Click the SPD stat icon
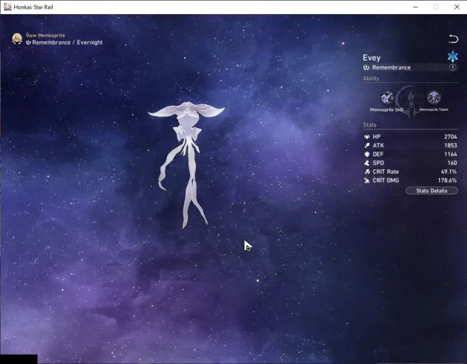 [x=367, y=163]
